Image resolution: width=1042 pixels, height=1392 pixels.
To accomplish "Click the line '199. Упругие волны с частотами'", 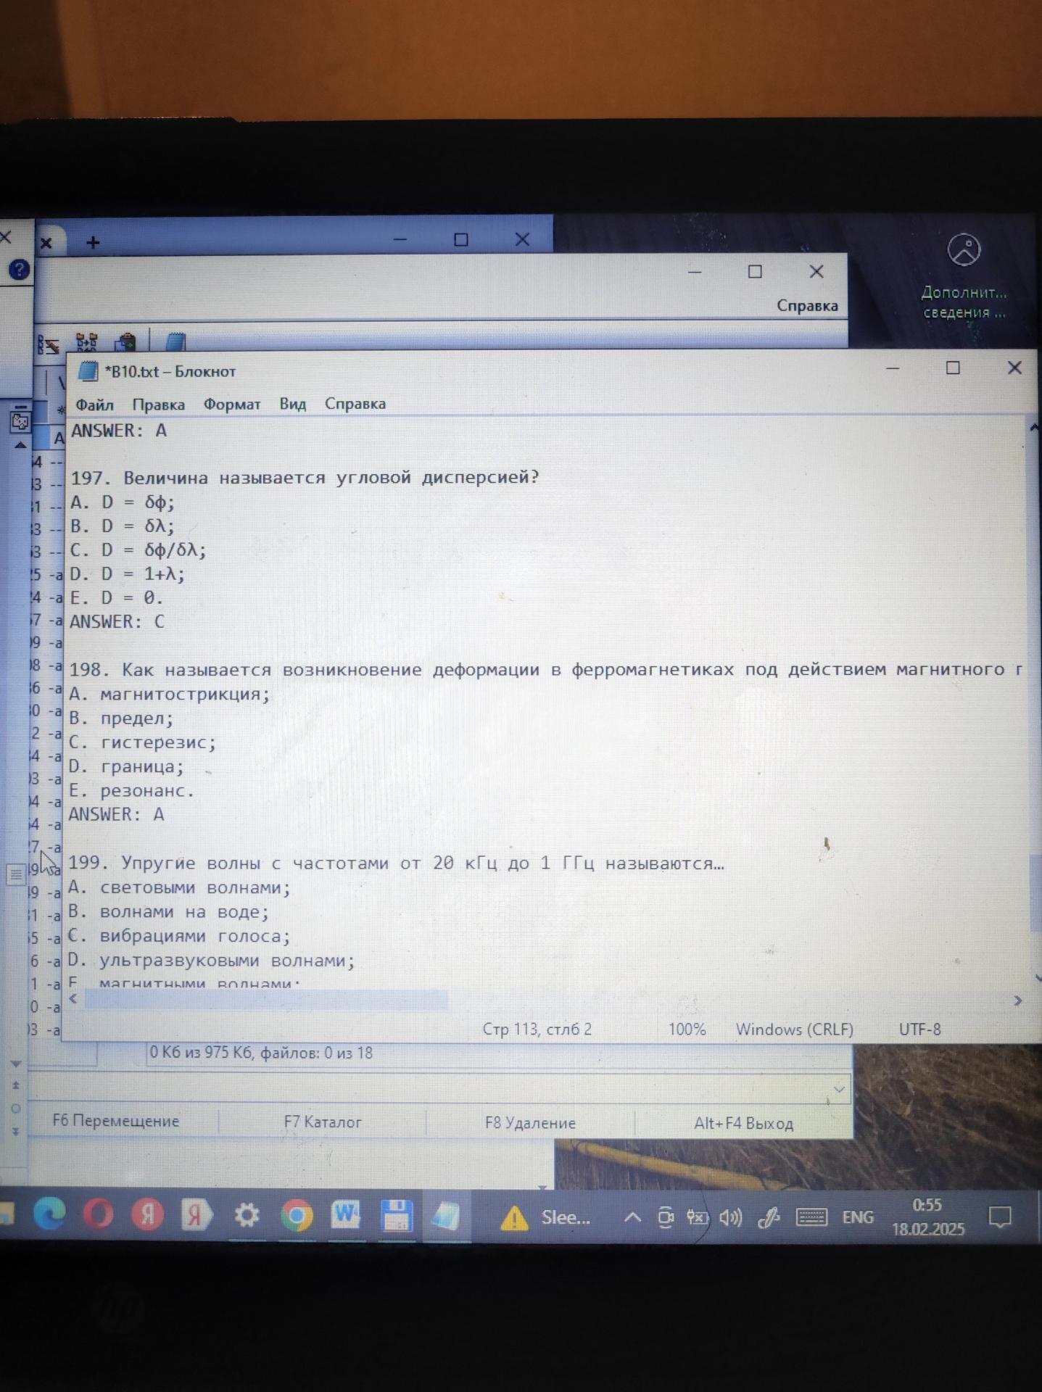I will pos(396,863).
